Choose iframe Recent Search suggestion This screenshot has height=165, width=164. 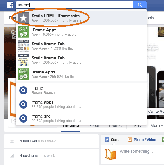click(x=81, y=90)
